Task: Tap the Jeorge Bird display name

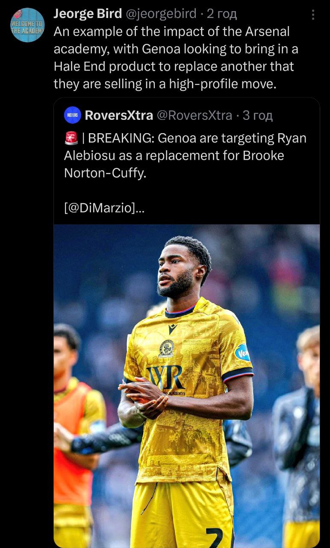Action: (88, 14)
